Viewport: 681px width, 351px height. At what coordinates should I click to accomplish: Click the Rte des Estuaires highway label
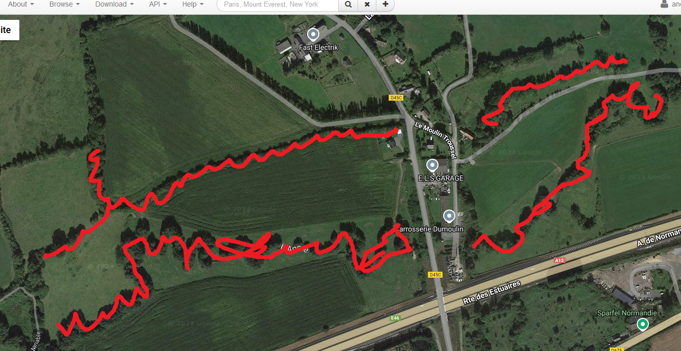(x=492, y=292)
